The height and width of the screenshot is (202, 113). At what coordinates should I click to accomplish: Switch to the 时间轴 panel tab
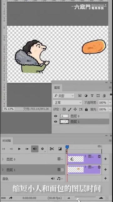7,141
